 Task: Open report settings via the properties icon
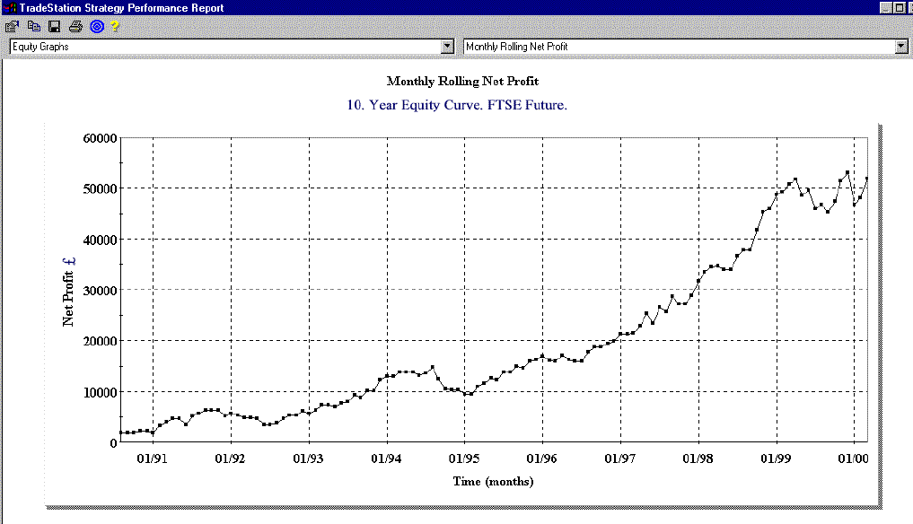(12, 26)
